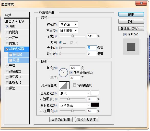Enable the 外发光 outer glow checkbox
Viewport: 150px width, 131px height.
pyautogui.click(x=7, y=38)
